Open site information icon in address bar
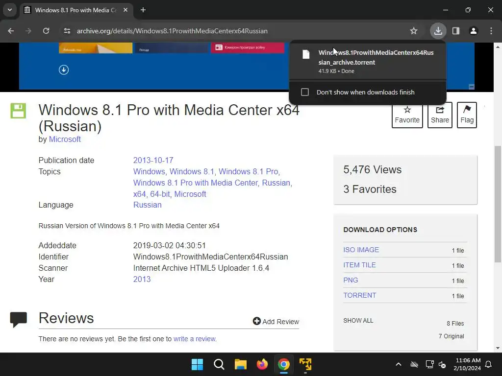The height and width of the screenshot is (376, 502). [x=67, y=31]
